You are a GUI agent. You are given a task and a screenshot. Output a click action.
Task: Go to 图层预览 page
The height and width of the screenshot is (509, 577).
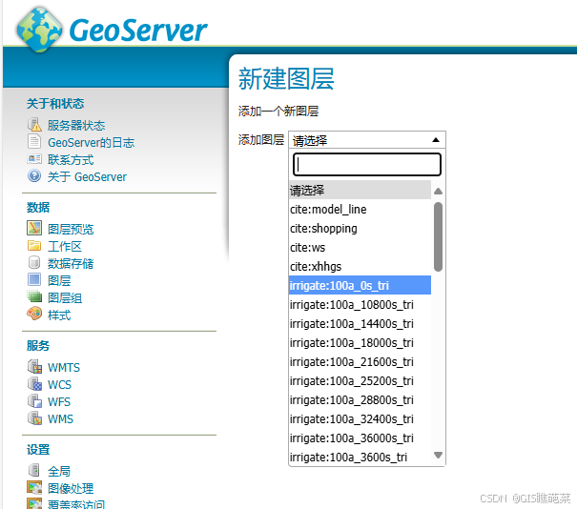click(71, 229)
